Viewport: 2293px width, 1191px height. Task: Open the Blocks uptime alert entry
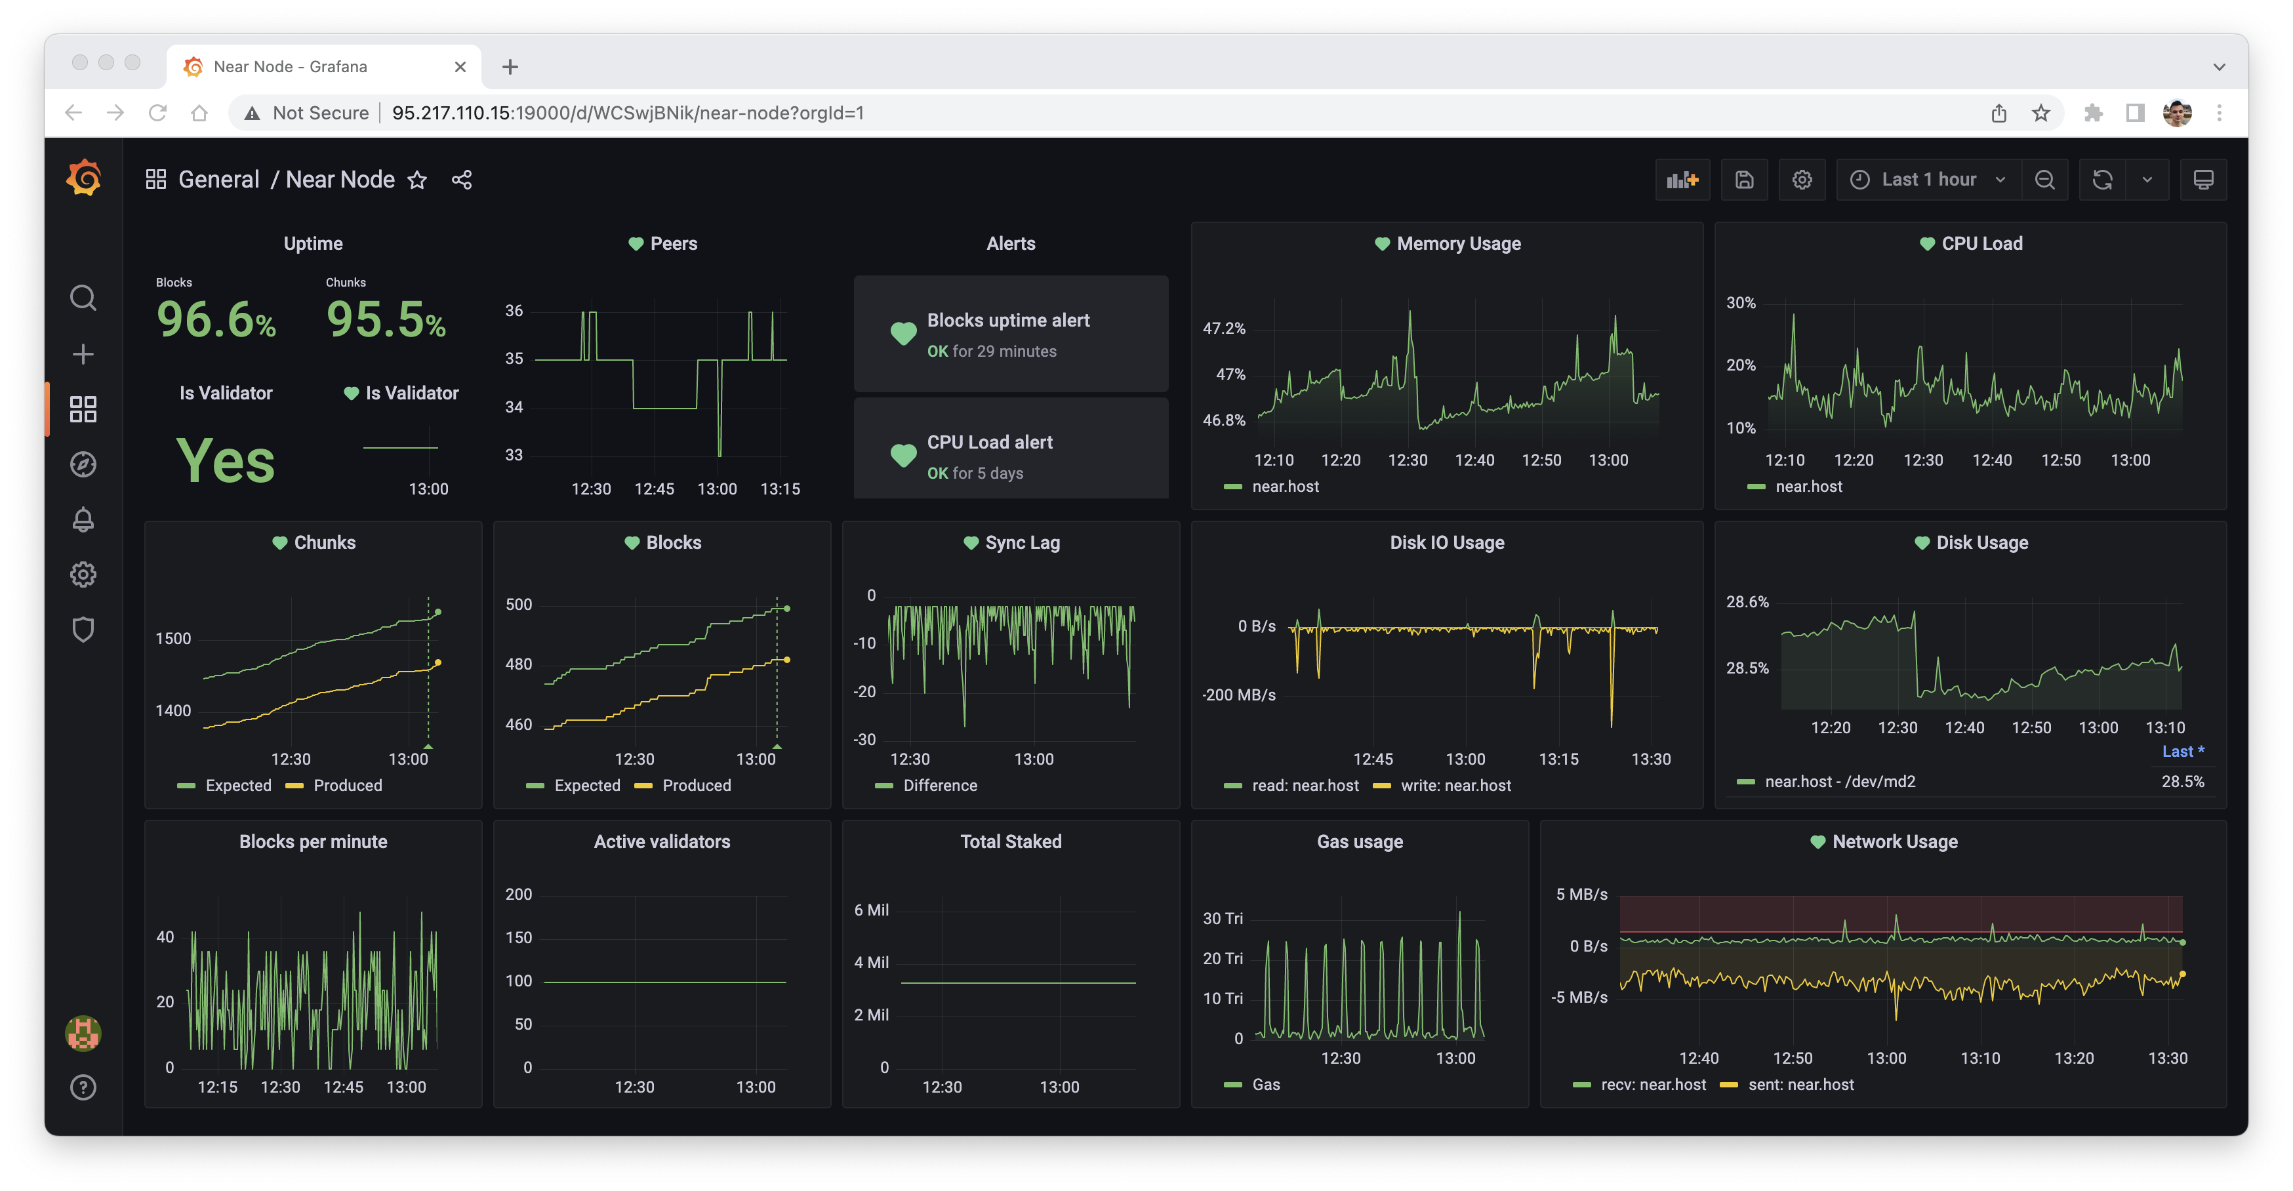point(1010,334)
